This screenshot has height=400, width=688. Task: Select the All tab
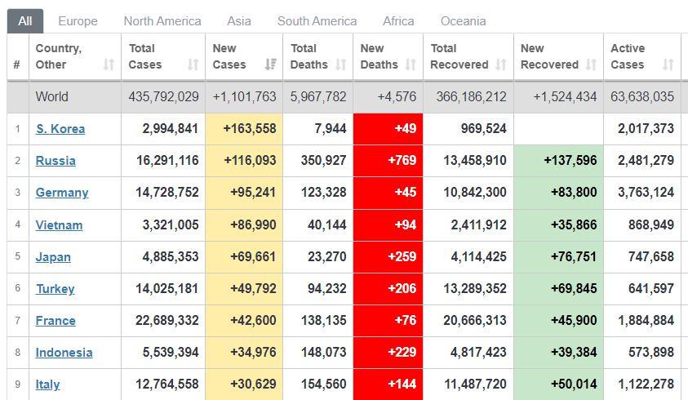click(x=25, y=21)
